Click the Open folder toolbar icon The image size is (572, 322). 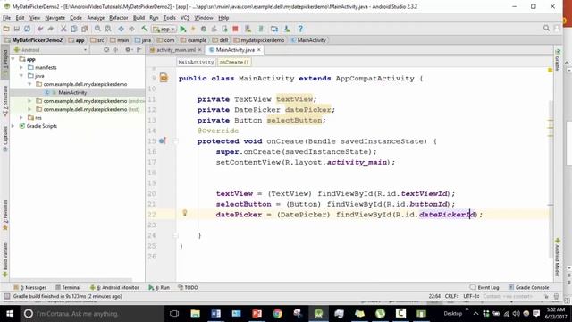(6, 29)
